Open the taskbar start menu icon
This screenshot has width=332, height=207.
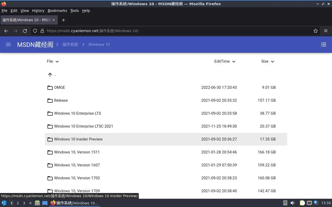[x=4, y=203]
